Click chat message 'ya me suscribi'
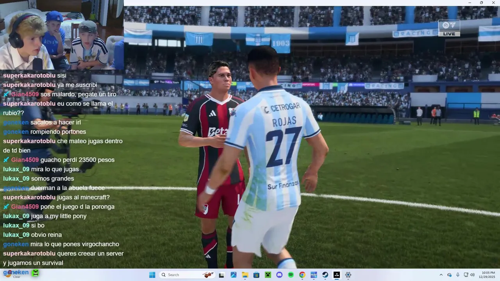Image resolution: width=500 pixels, height=281 pixels. click(77, 85)
